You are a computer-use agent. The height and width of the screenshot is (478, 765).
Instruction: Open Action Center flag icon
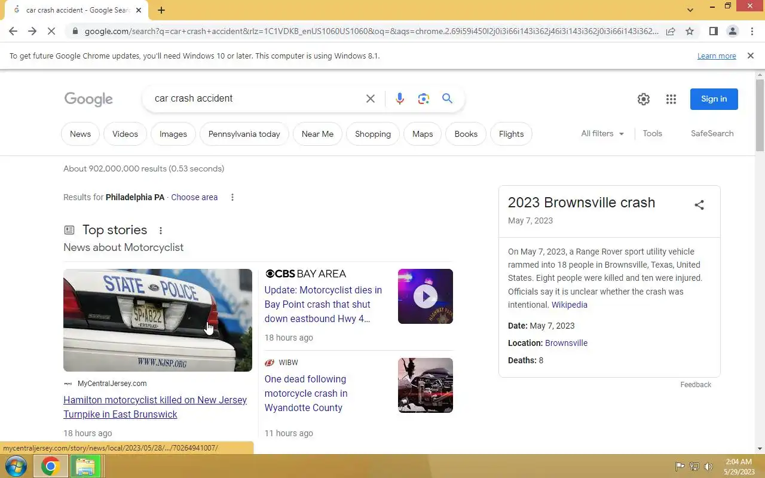pos(680,467)
